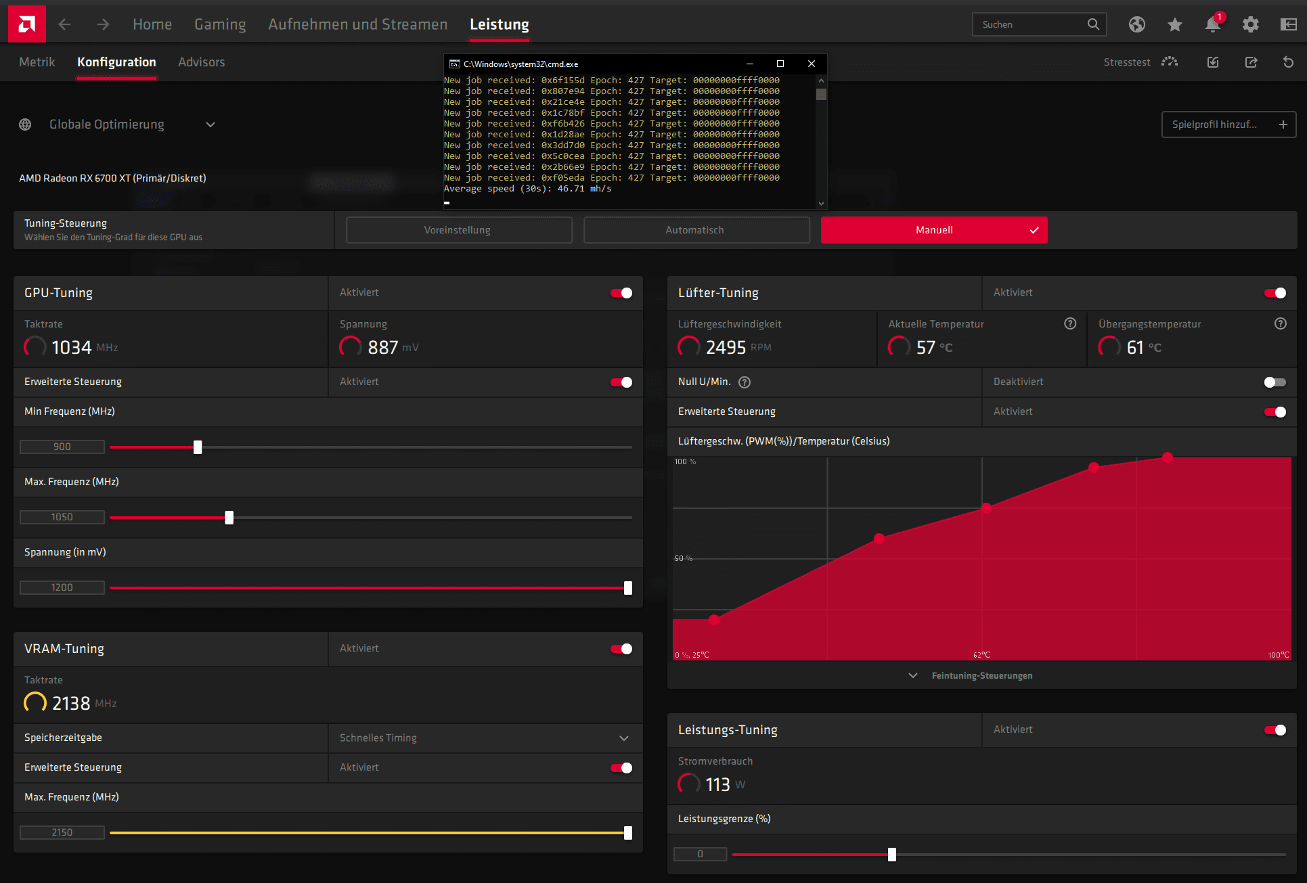Click Spielprofil hinzufügen button

coord(1228,124)
